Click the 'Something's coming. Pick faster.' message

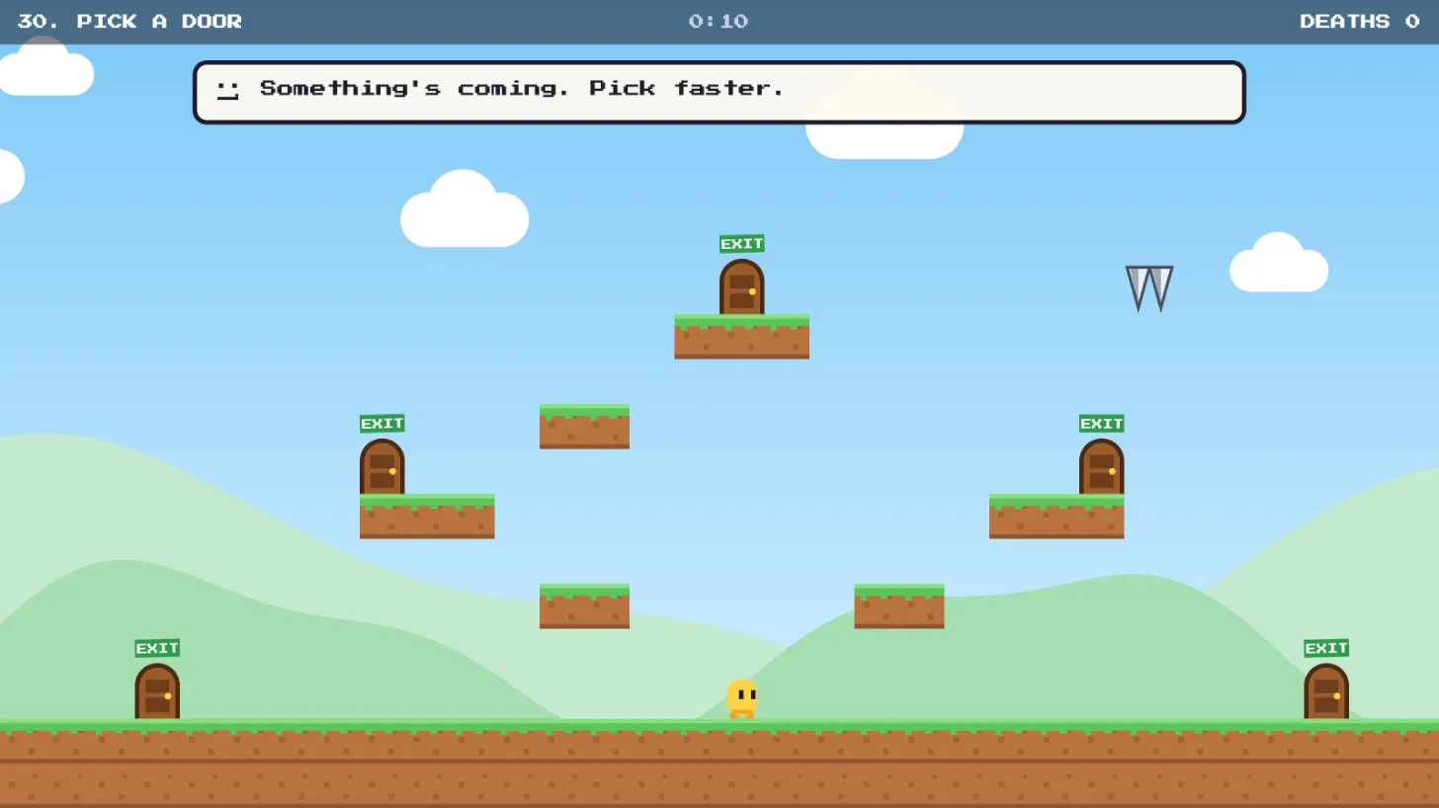522,88
